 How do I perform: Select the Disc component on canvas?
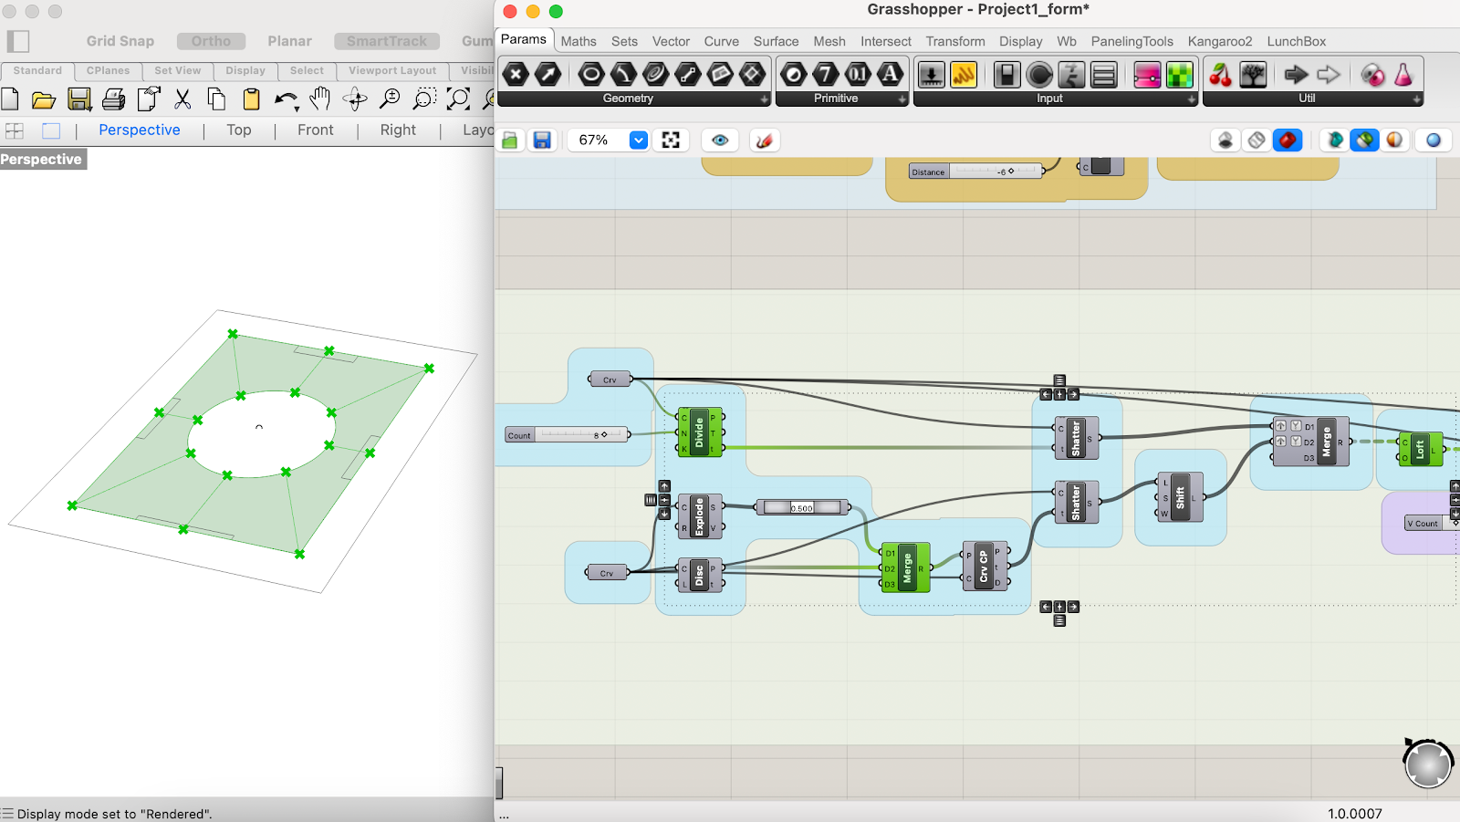[700, 575]
